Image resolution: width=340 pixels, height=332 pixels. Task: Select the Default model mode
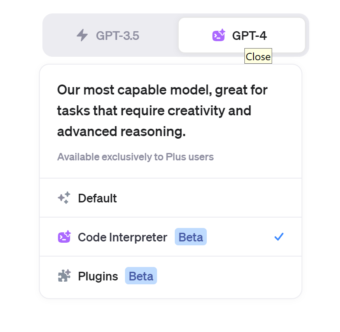point(97,198)
